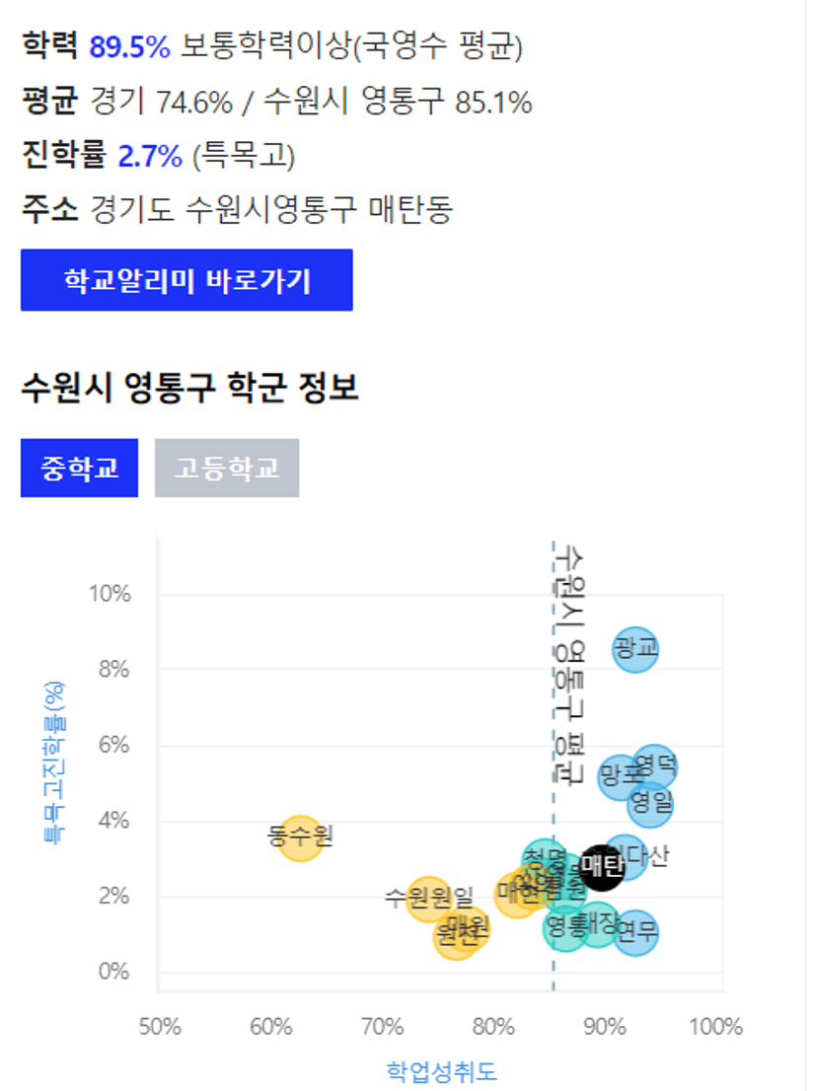Viewport: 816px width, 1091px height.
Task: Select the 수원원일 yellow bubble
Action: coord(428,899)
